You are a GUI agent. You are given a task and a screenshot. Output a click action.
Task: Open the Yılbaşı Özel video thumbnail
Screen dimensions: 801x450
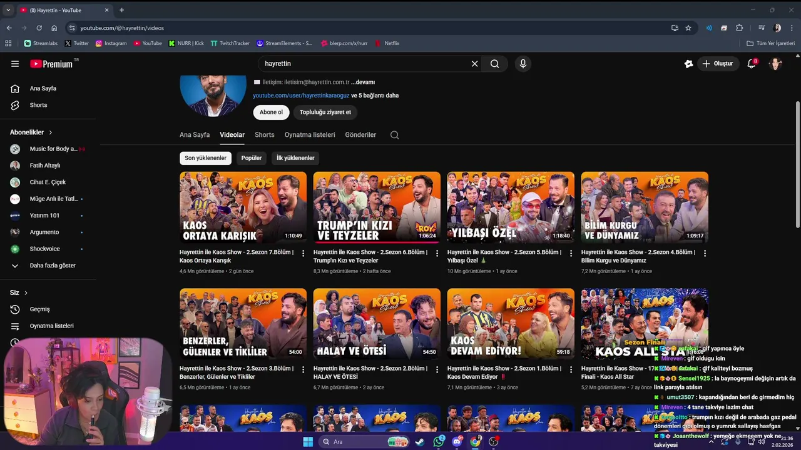[511, 207]
